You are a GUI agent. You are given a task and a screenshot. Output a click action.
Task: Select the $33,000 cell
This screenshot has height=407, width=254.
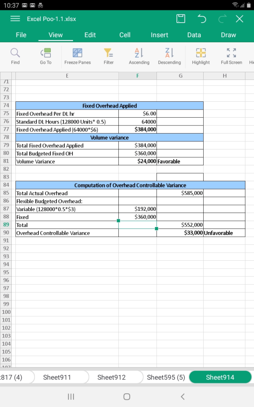tap(180, 233)
